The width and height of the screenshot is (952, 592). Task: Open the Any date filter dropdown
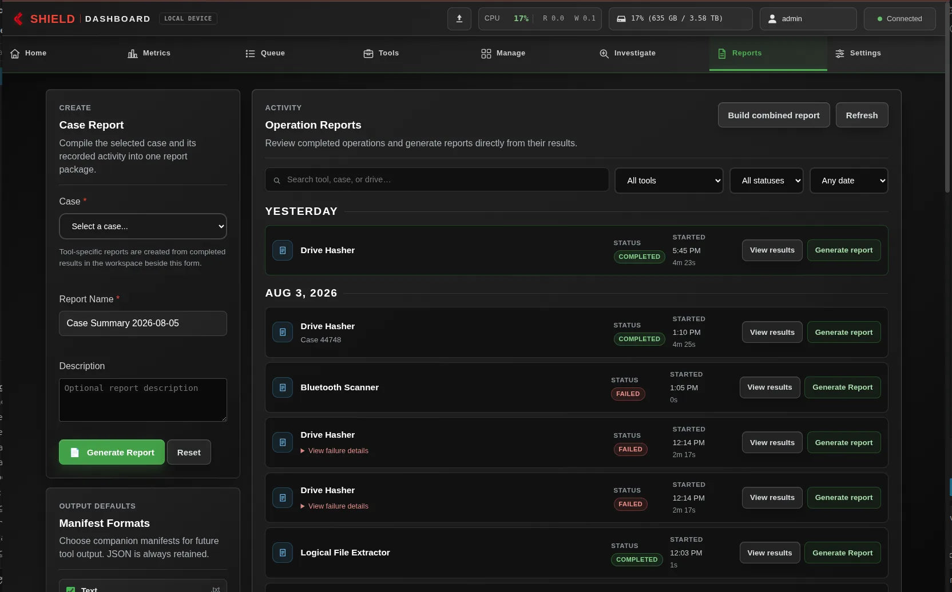pyautogui.click(x=849, y=181)
